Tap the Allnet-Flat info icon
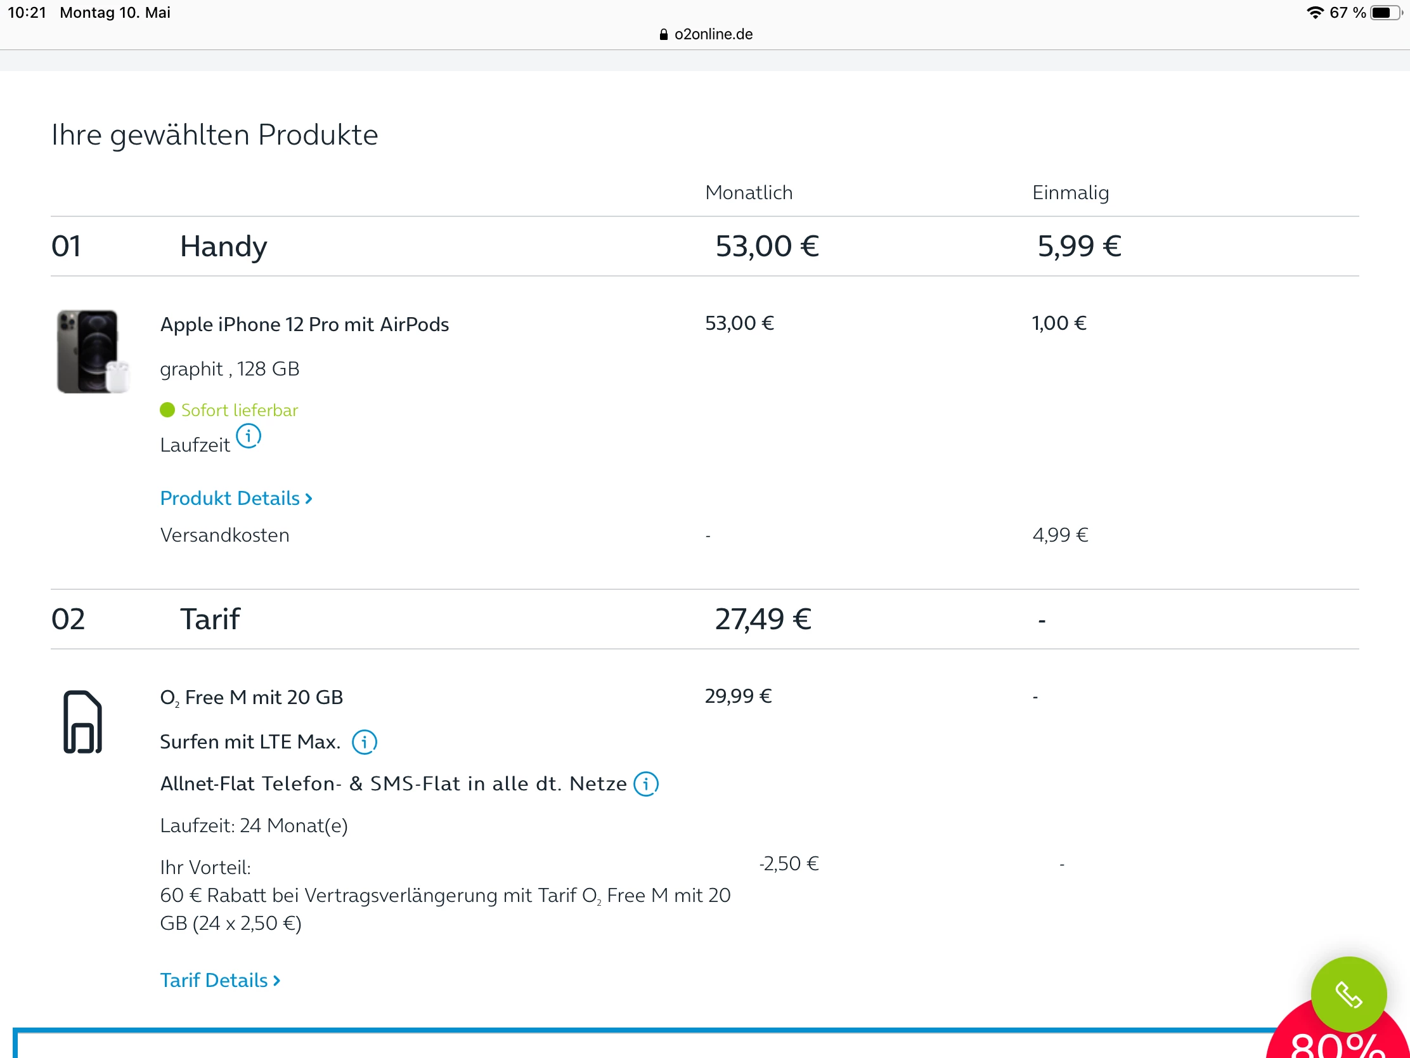 tap(645, 784)
